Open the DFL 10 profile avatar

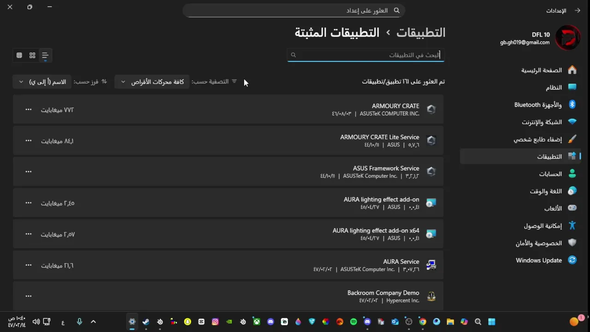[567, 38]
